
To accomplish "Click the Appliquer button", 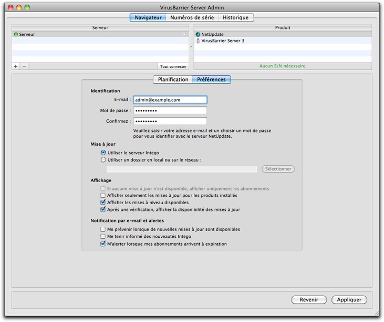I will tap(349, 300).
